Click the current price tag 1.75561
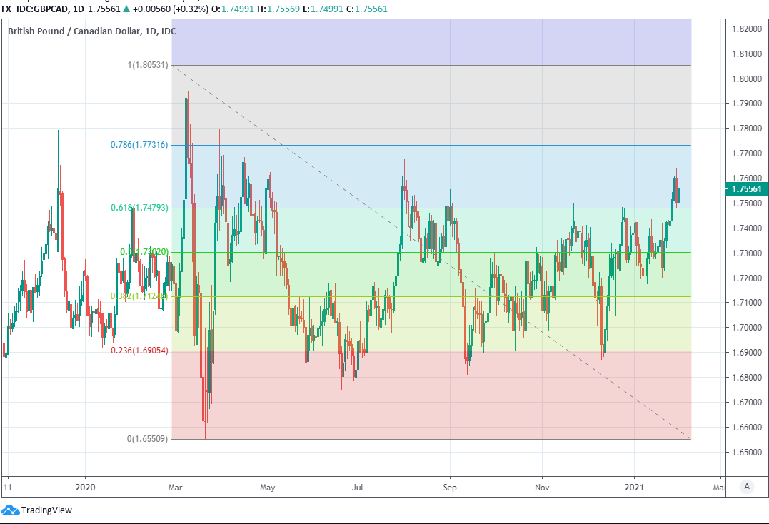Viewport: 769px width, 524px height. tap(745, 189)
